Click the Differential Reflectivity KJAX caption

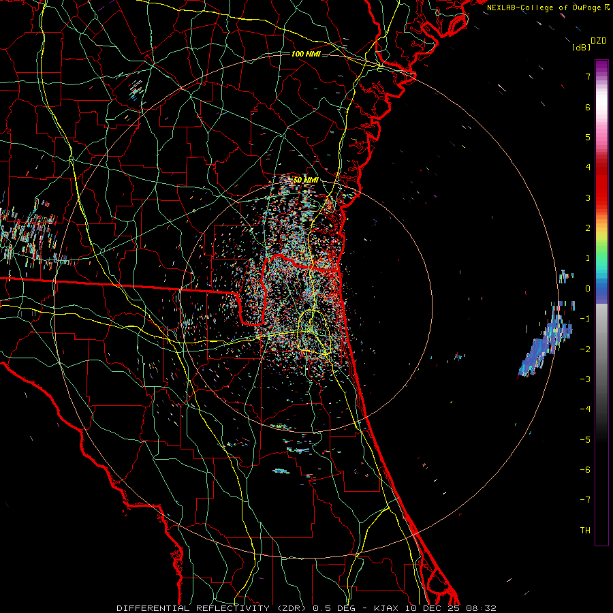pos(306,608)
